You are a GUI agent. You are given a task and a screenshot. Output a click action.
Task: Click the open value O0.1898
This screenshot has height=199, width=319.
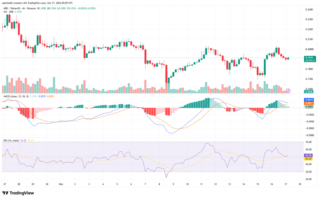click(x=41, y=8)
